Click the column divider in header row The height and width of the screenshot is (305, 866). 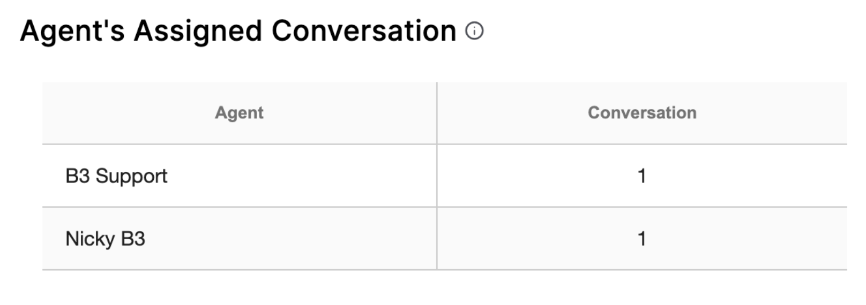click(x=437, y=113)
